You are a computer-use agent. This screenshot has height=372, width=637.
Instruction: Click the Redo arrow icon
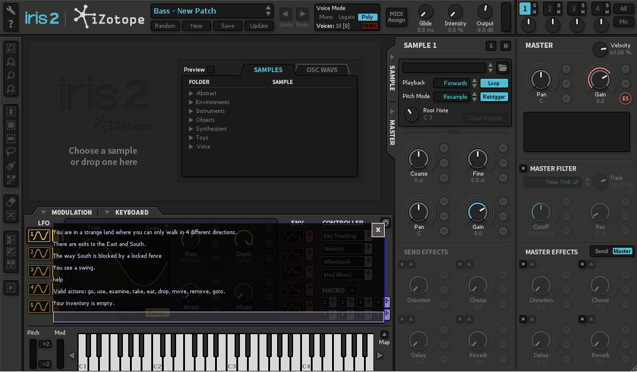pos(303,14)
